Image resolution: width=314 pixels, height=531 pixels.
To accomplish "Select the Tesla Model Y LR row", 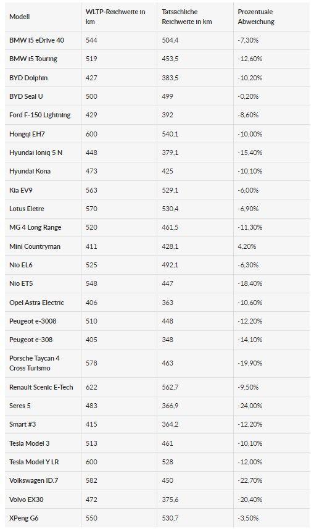I will point(157,462).
